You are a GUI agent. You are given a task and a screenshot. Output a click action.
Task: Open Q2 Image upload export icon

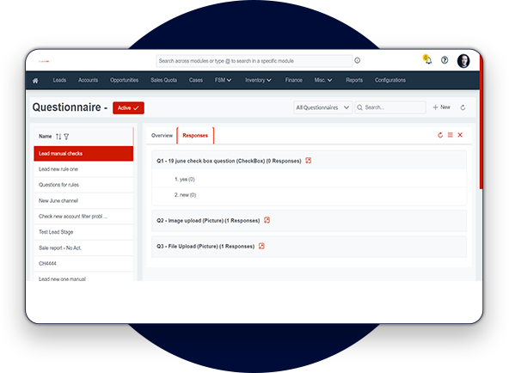pos(267,220)
